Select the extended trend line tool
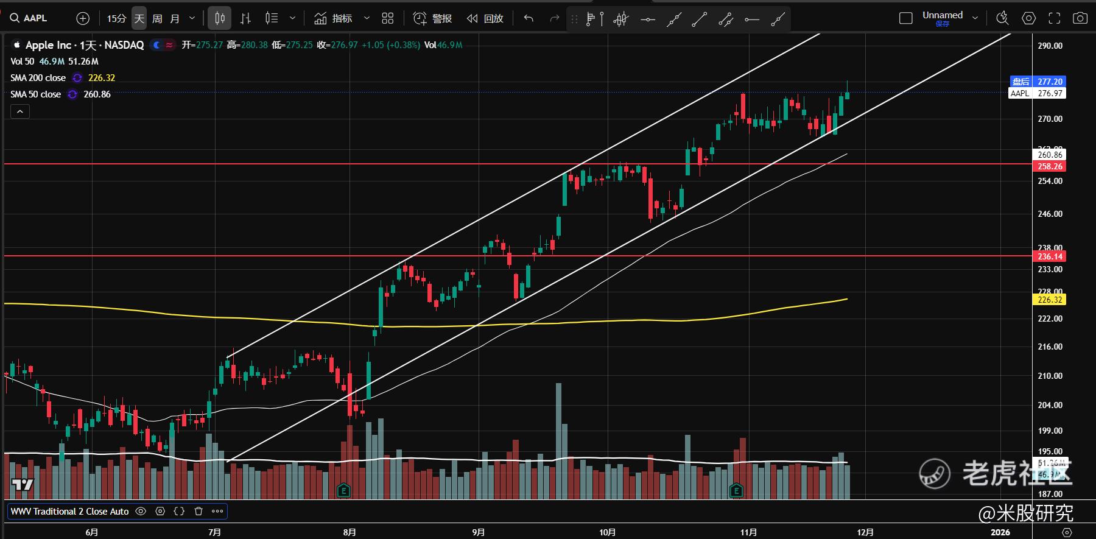This screenshot has width=1096, height=539. click(x=673, y=19)
